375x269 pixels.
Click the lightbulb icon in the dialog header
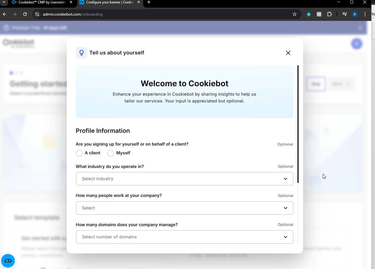[x=82, y=53]
